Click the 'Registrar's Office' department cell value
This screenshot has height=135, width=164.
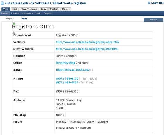tap(67, 35)
